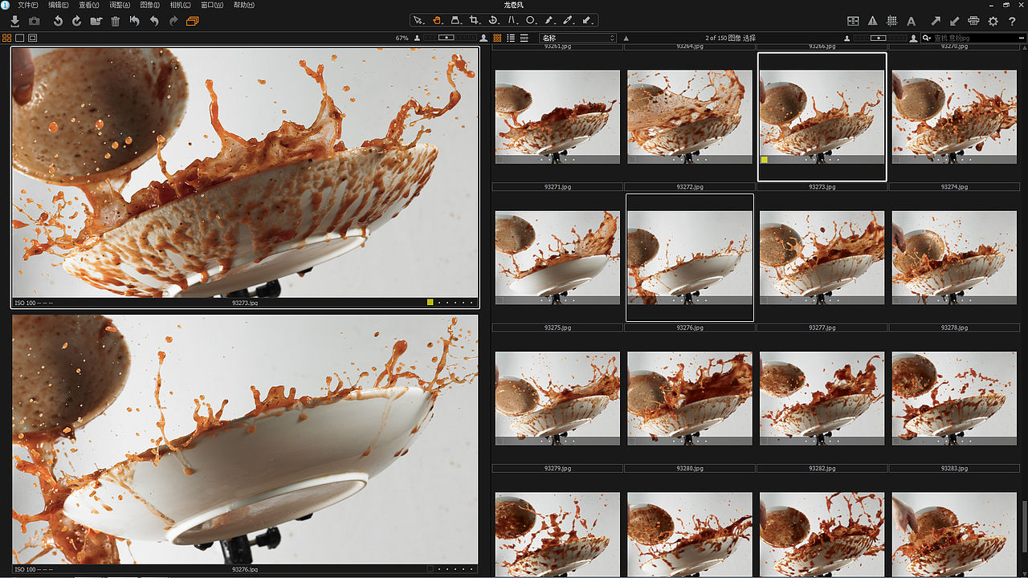
Task: Switch viewer to multi-view grid mode
Action: 6,38
